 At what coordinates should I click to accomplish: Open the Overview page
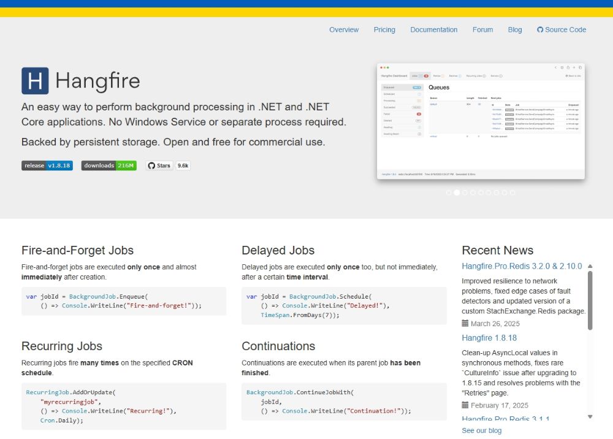tap(344, 29)
